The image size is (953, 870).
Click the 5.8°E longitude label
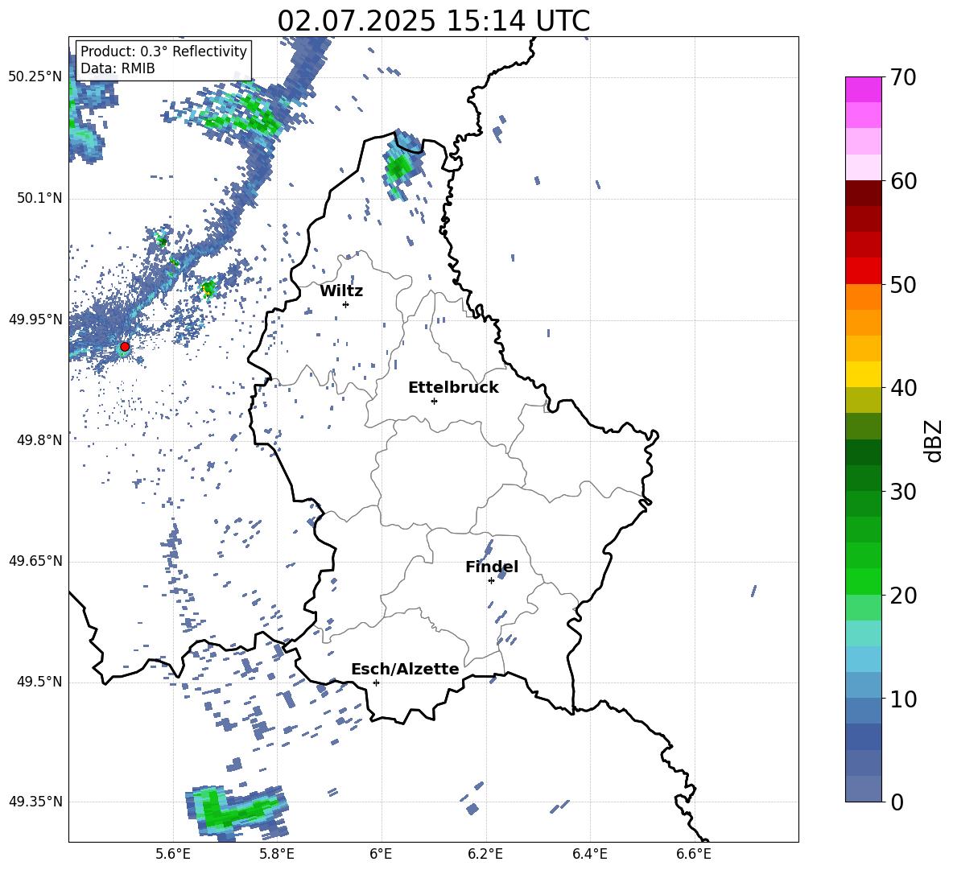tap(277, 854)
